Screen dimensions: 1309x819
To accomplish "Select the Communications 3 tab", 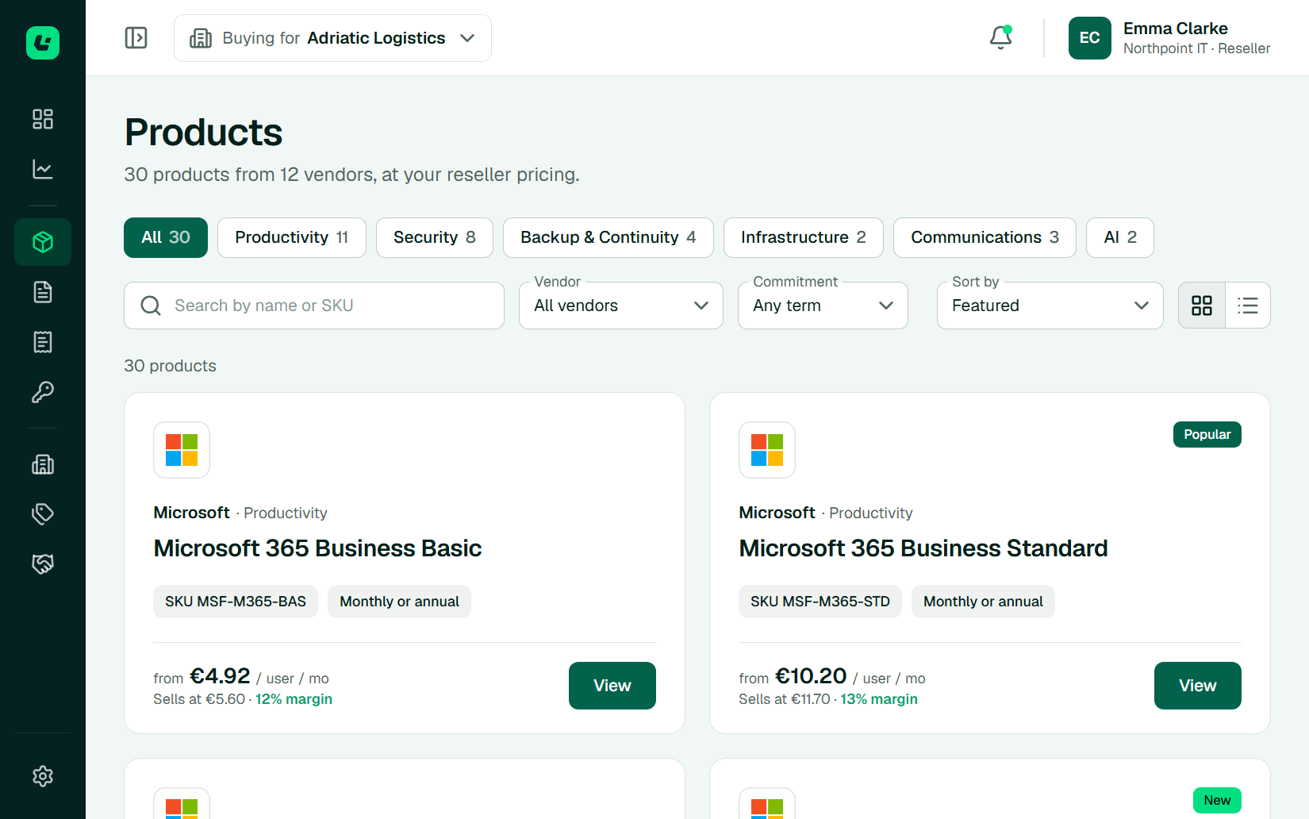I will point(985,237).
